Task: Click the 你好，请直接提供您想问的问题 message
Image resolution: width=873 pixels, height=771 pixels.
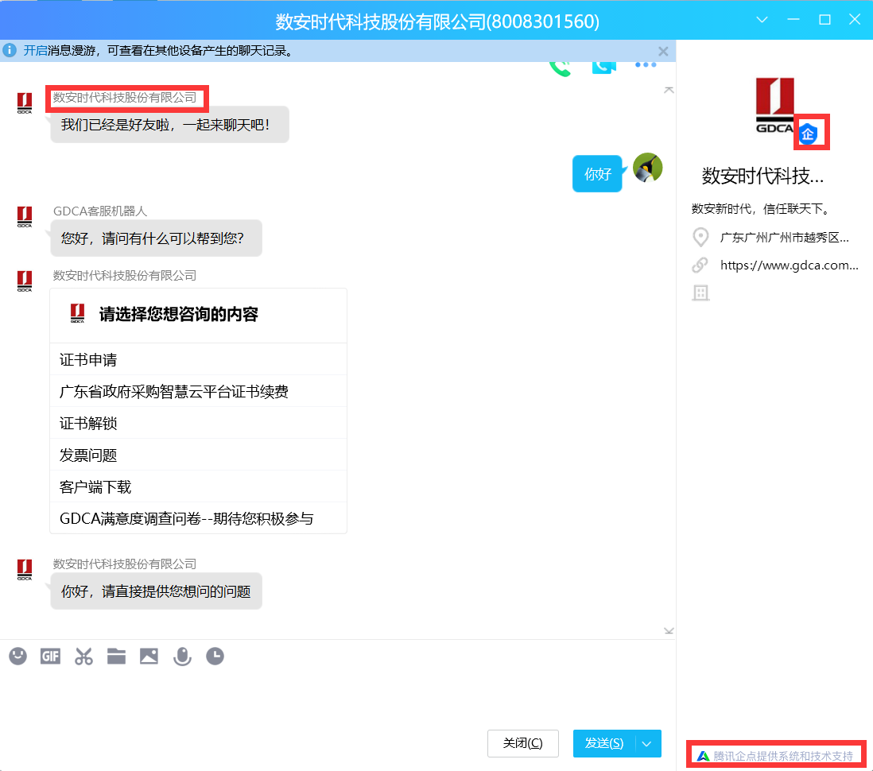Action: (x=157, y=591)
